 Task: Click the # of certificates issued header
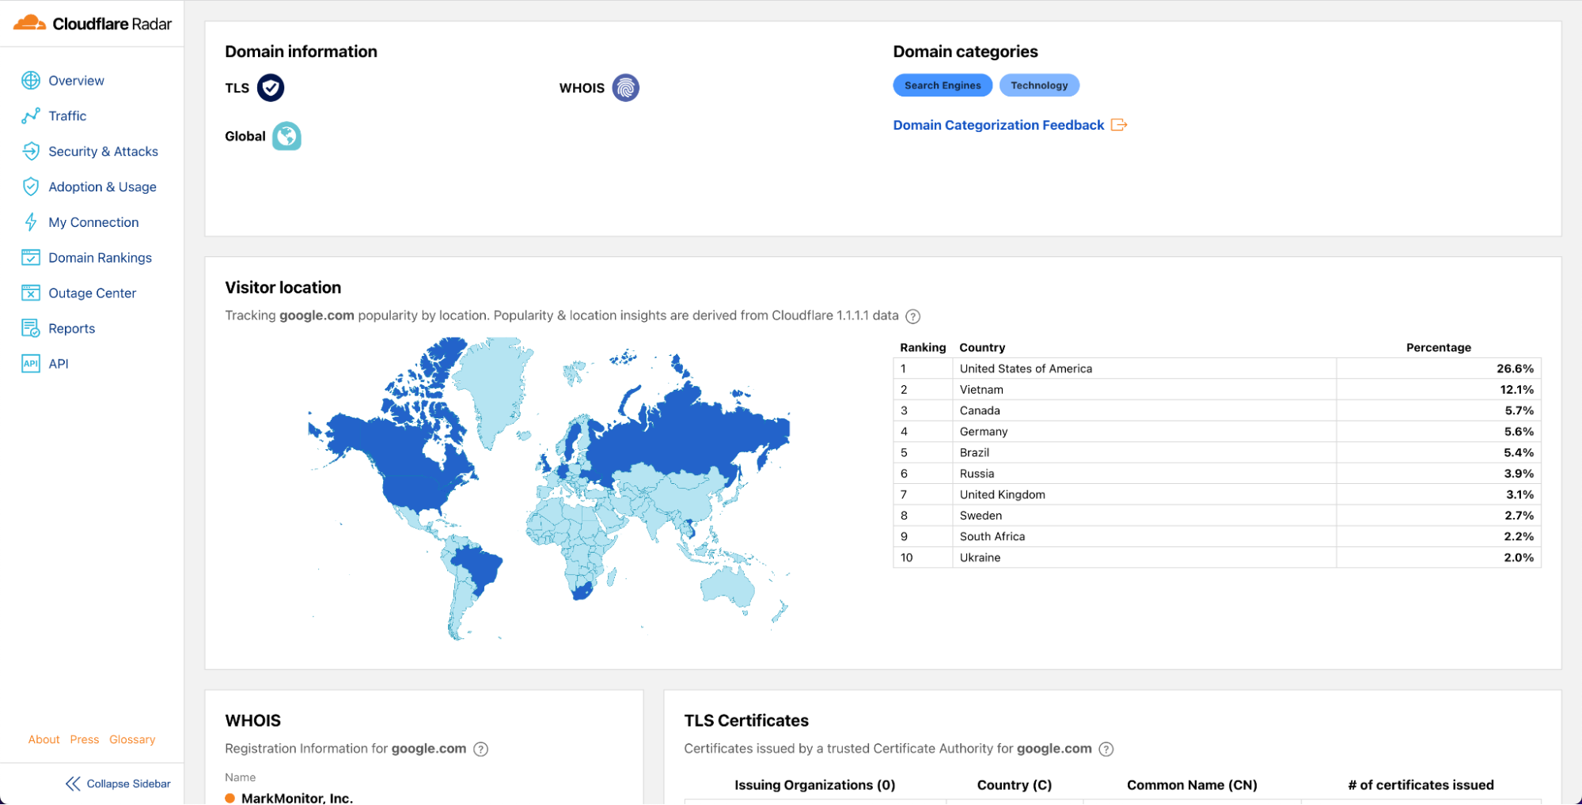[x=1421, y=786]
